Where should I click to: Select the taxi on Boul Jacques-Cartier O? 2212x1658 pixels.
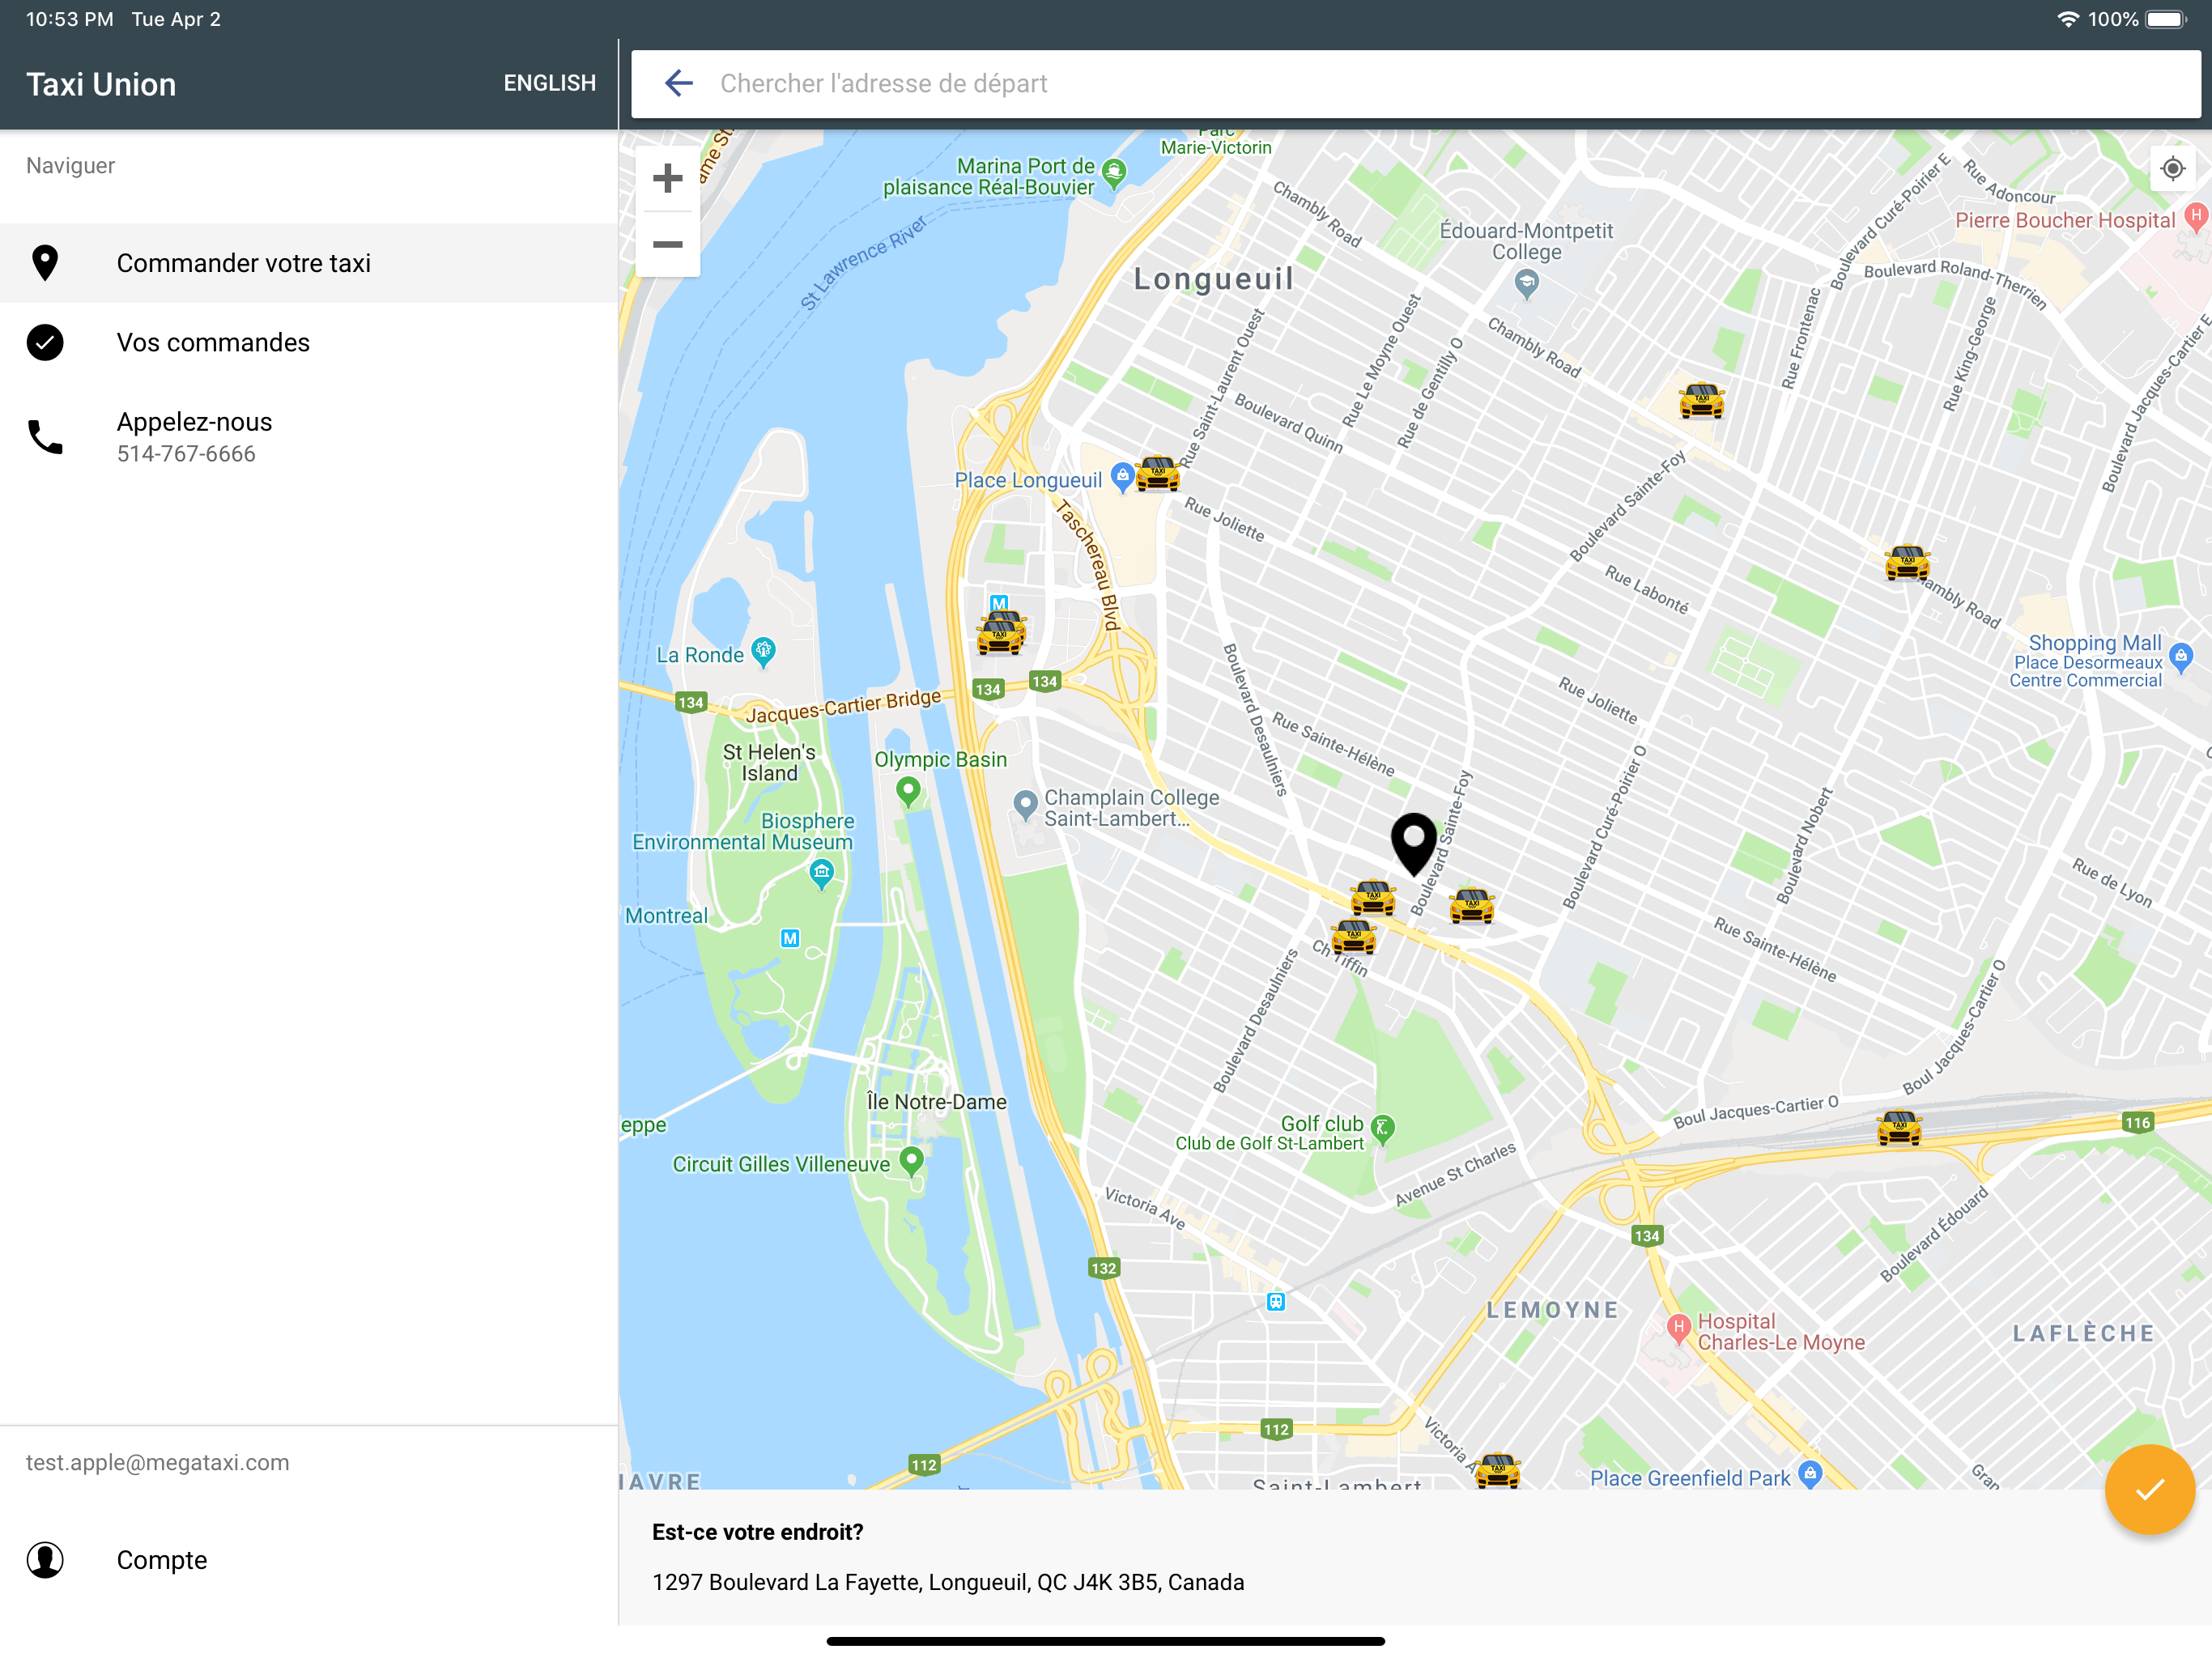click(x=1899, y=1127)
